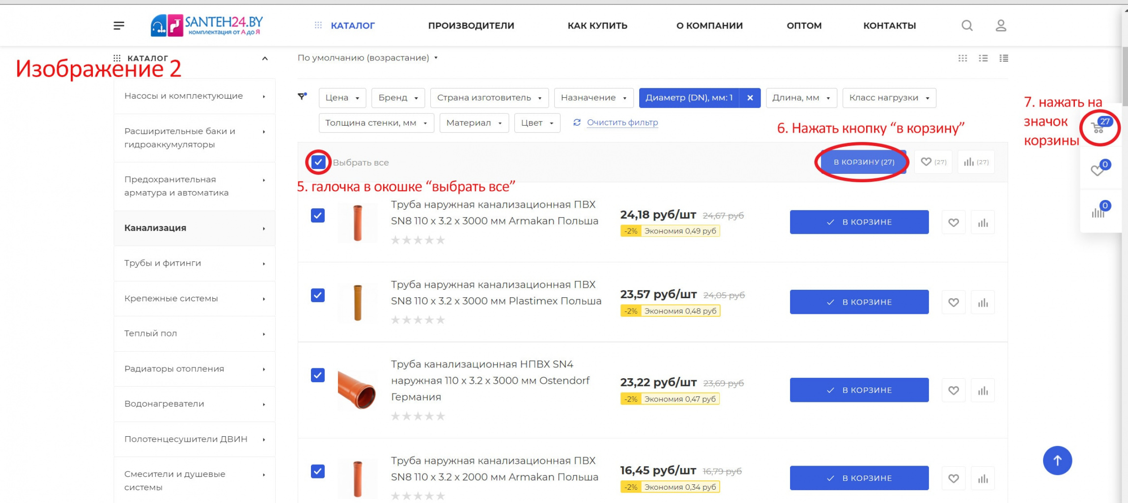Add Plastimex pipe to favorites heart
This screenshot has height=503, width=1128.
coord(953,303)
